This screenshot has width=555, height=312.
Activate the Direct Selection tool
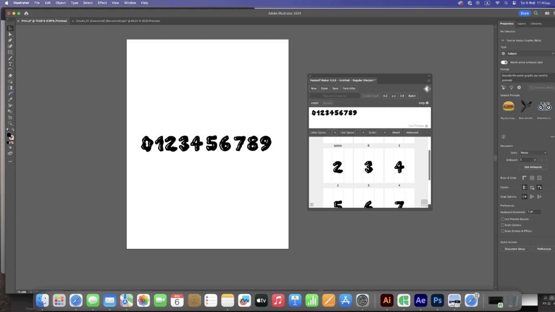click(x=10, y=34)
